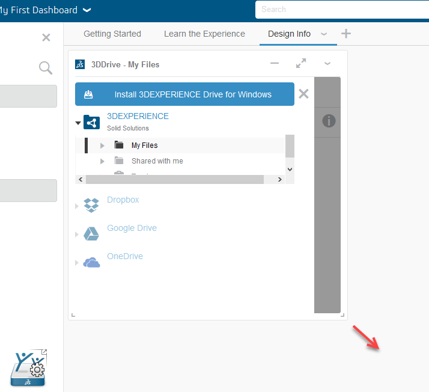Viewport: 429px width, 392px height.
Task: Switch to Learn the Experience tab
Action: pos(204,34)
